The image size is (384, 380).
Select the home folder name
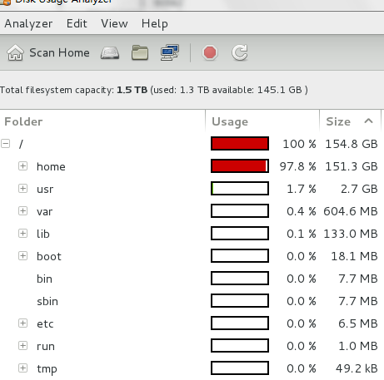point(51,166)
